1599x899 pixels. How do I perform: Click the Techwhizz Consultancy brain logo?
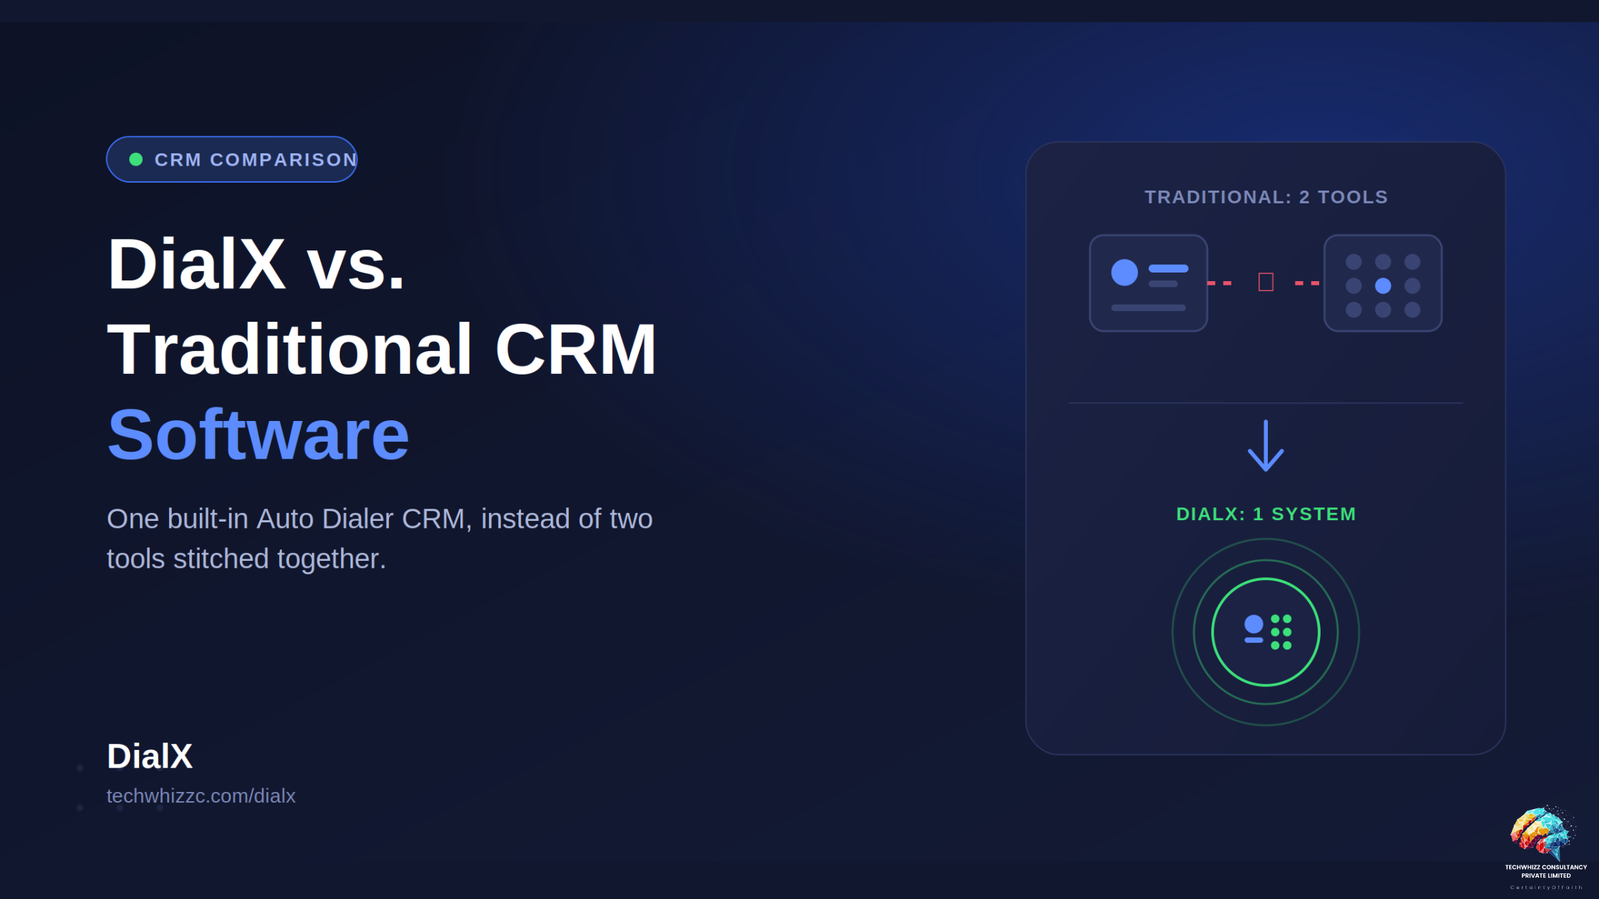1542,833
